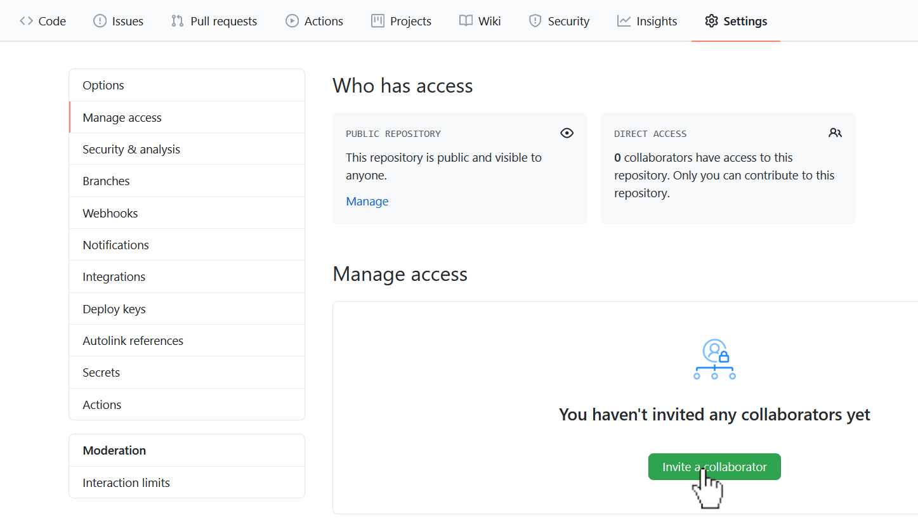Open the Code tab
The width and height of the screenshot is (918, 525).
[43, 21]
